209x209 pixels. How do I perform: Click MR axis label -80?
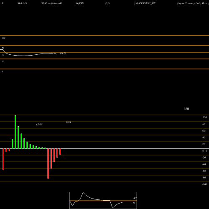point(204,178)
